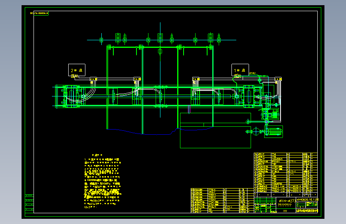Select the top center roller symbol on cyan axis
346x224 pixels.
click(160, 38)
